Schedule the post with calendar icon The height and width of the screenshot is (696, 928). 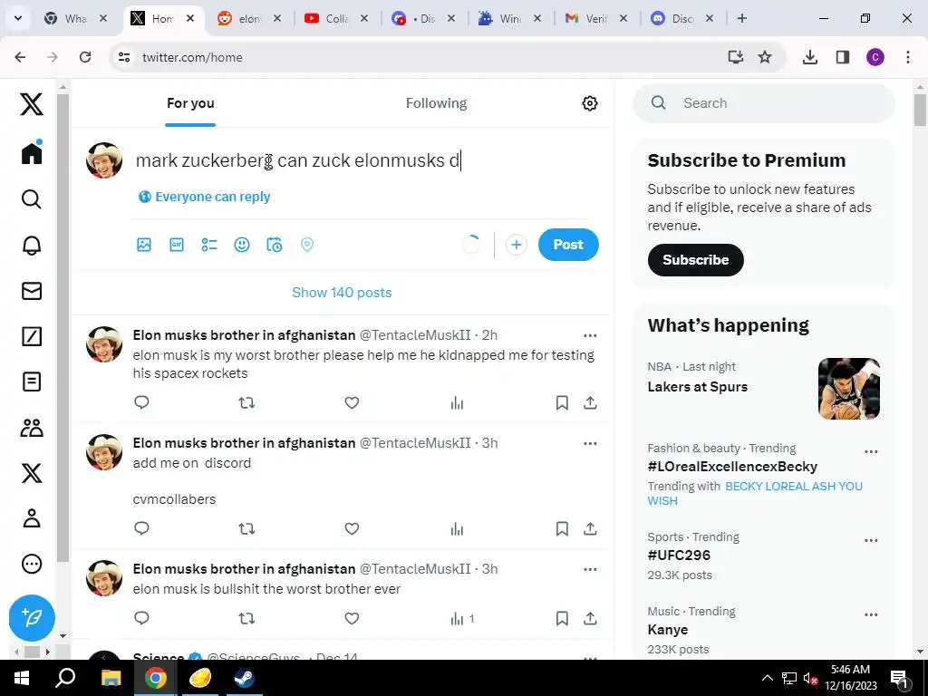click(x=274, y=245)
